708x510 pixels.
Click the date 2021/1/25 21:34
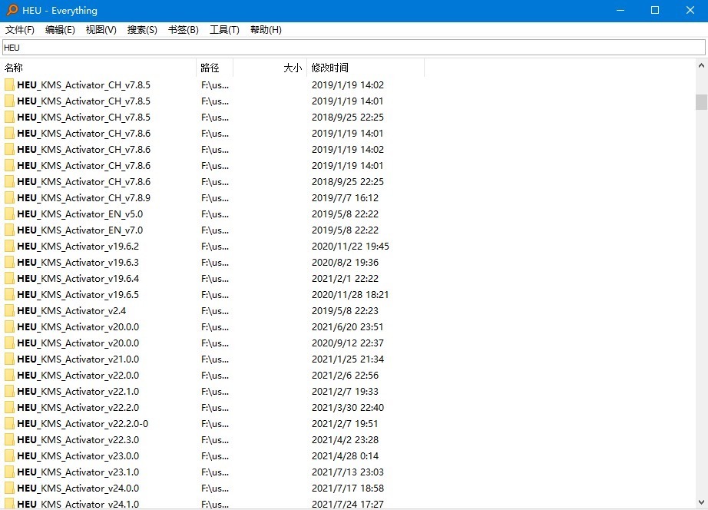[x=348, y=359]
